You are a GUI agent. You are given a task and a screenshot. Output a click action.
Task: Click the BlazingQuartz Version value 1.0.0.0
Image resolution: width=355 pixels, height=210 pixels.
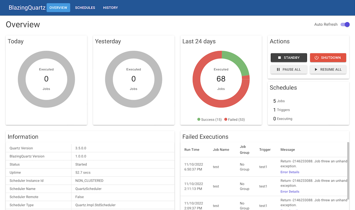coord(81,156)
